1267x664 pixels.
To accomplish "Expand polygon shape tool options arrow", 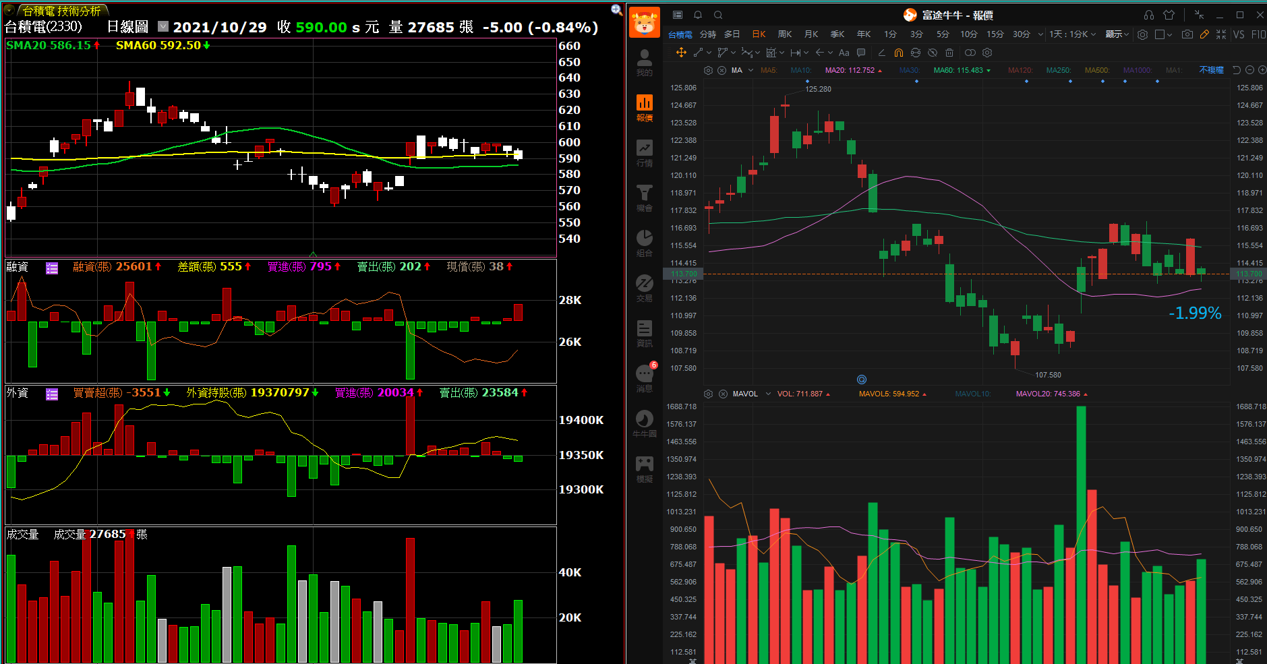I will (733, 53).
